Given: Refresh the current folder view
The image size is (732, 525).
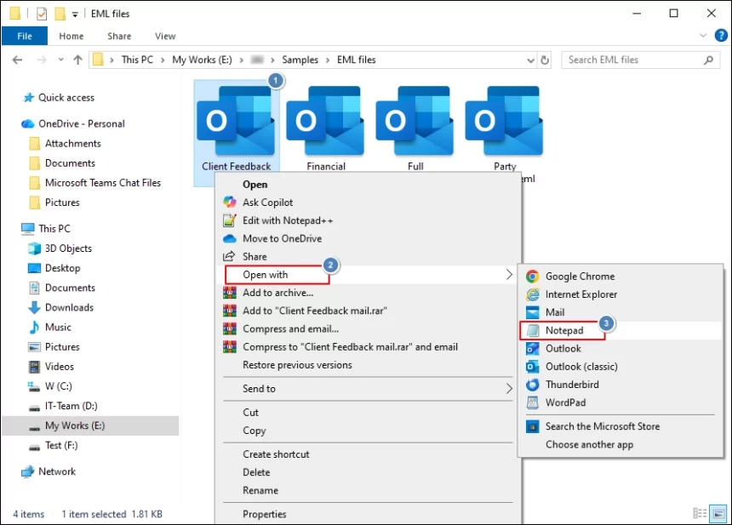Looking at the screenshot, I should (x=545, y=60).
